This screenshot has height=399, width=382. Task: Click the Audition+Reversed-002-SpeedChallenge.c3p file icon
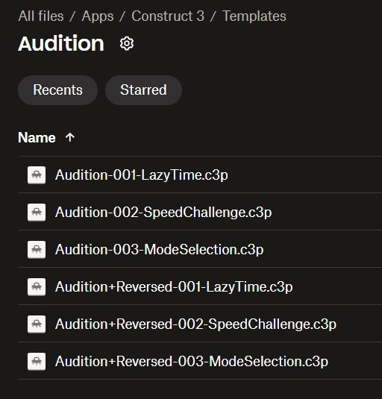tap(37, 324)
